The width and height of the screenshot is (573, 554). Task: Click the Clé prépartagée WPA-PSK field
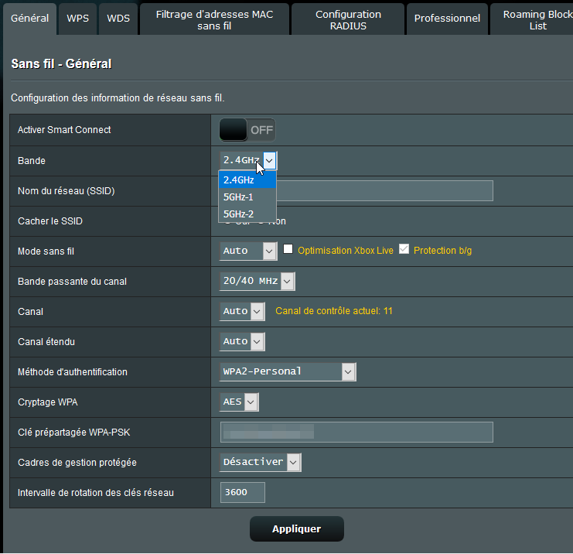click(x=356, y=433)
